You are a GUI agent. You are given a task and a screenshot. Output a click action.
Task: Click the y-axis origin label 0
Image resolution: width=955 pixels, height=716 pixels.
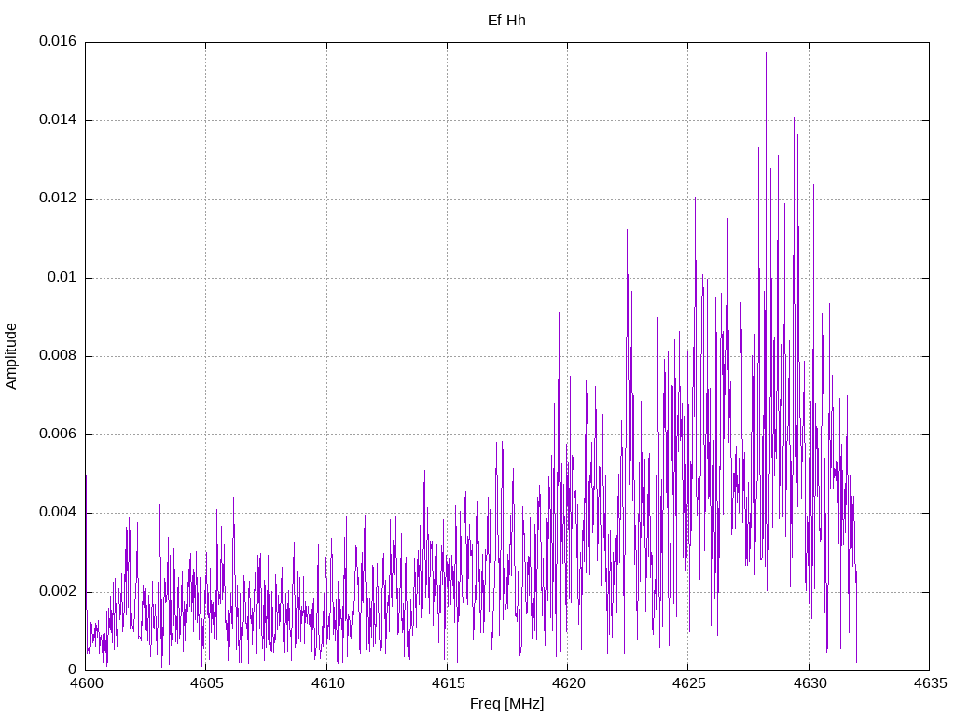coord(73,669)
